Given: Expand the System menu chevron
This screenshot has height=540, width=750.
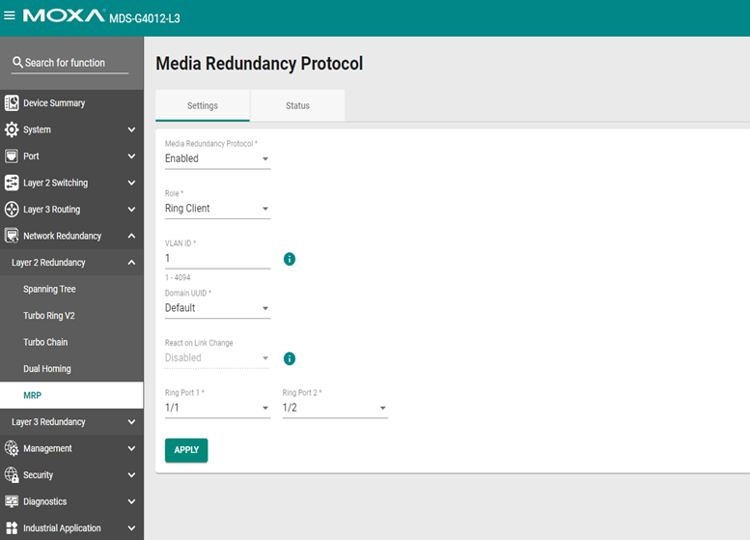Looking at the screenshot, I should click(131, 129).
